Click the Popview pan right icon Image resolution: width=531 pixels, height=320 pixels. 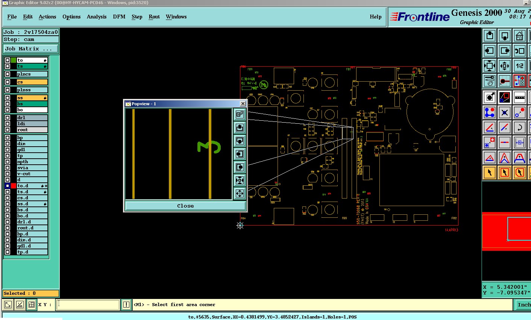click(240, 167)
